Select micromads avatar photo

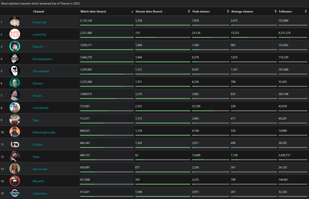15,169
